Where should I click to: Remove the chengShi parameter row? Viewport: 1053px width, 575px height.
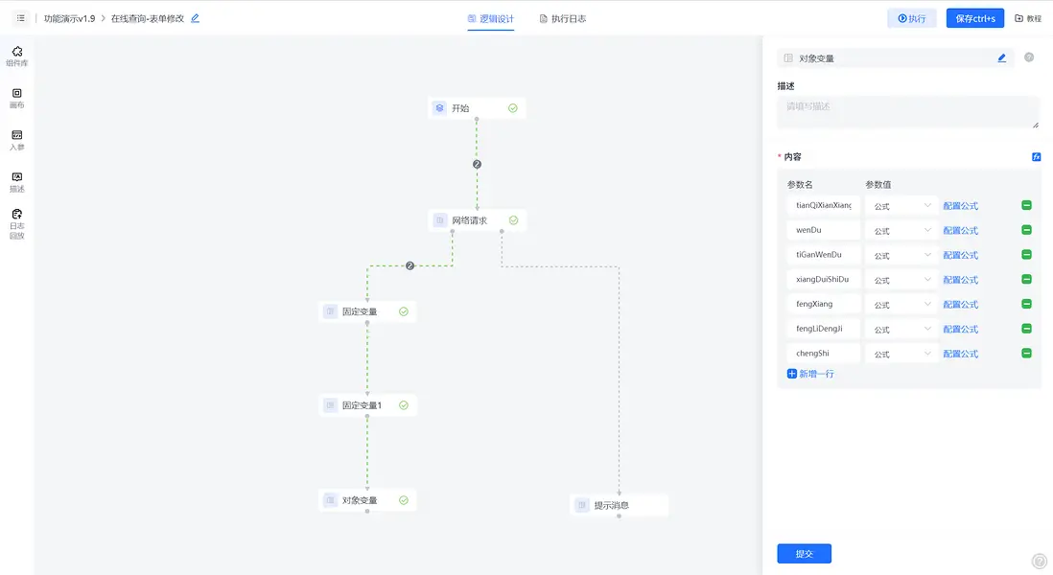coord(1026,354)
